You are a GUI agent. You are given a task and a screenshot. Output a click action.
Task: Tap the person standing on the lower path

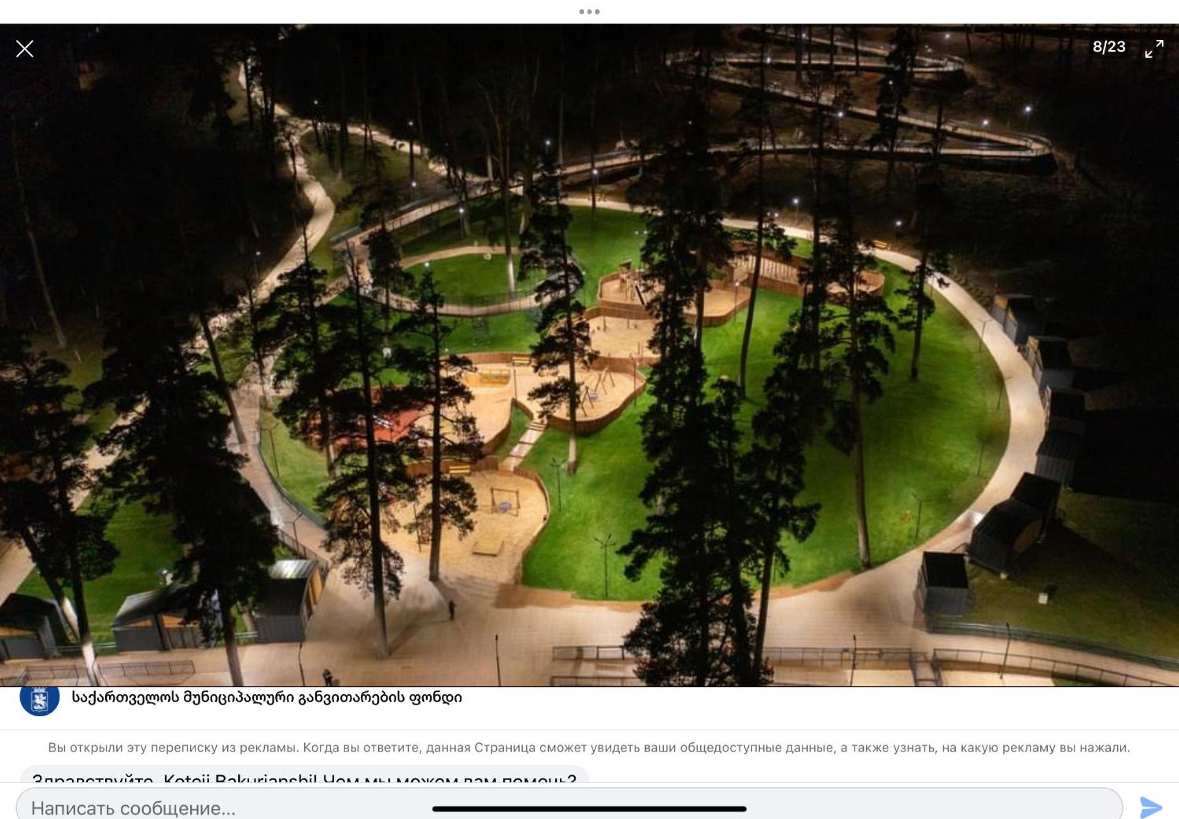452,609
